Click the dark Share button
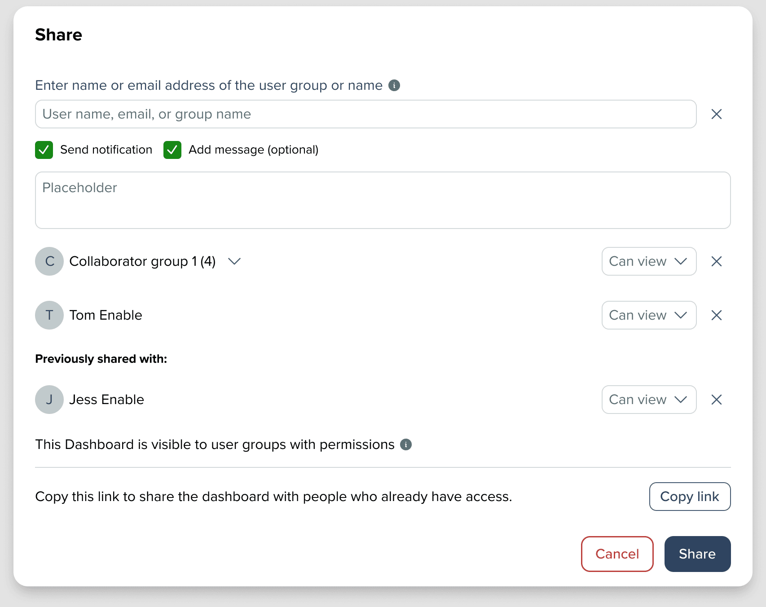Screen dimensions: 766x607 [x=697, y=554]
